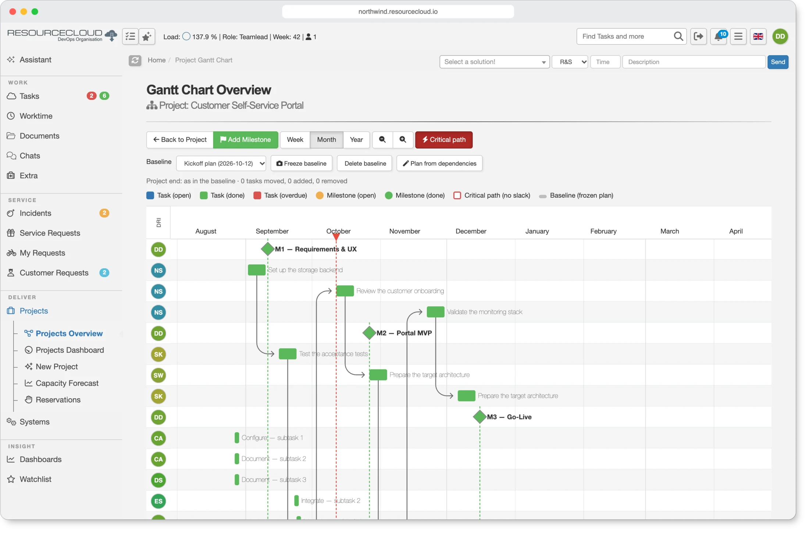This screenshot has height=536, width=809.
Task: Open Projects Overview in sidebar tree
Action: tap(69, 333)
